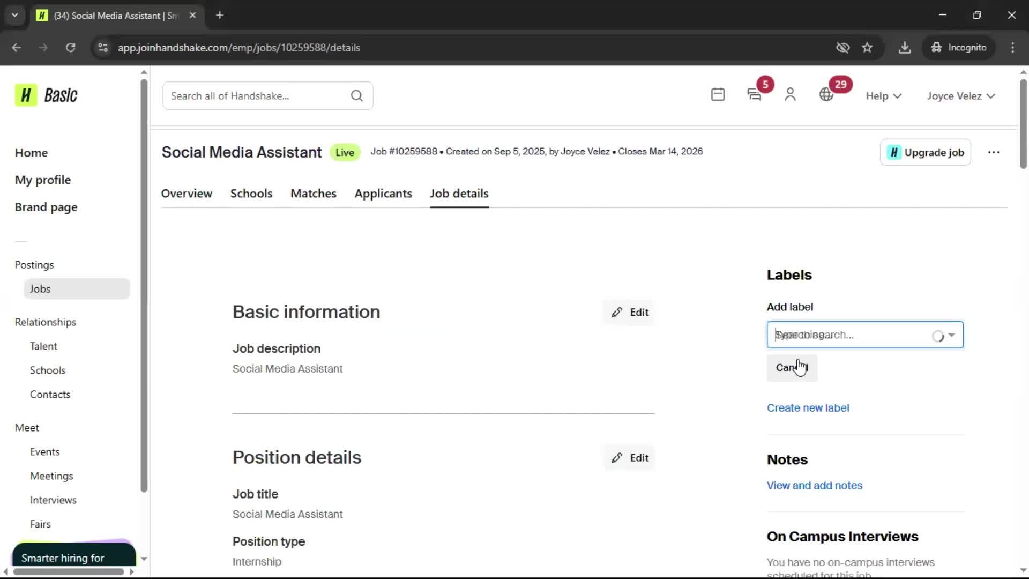Open Jobs under Postings
1029x579 pixels.
pyautogui.click(x=77, y=289)
